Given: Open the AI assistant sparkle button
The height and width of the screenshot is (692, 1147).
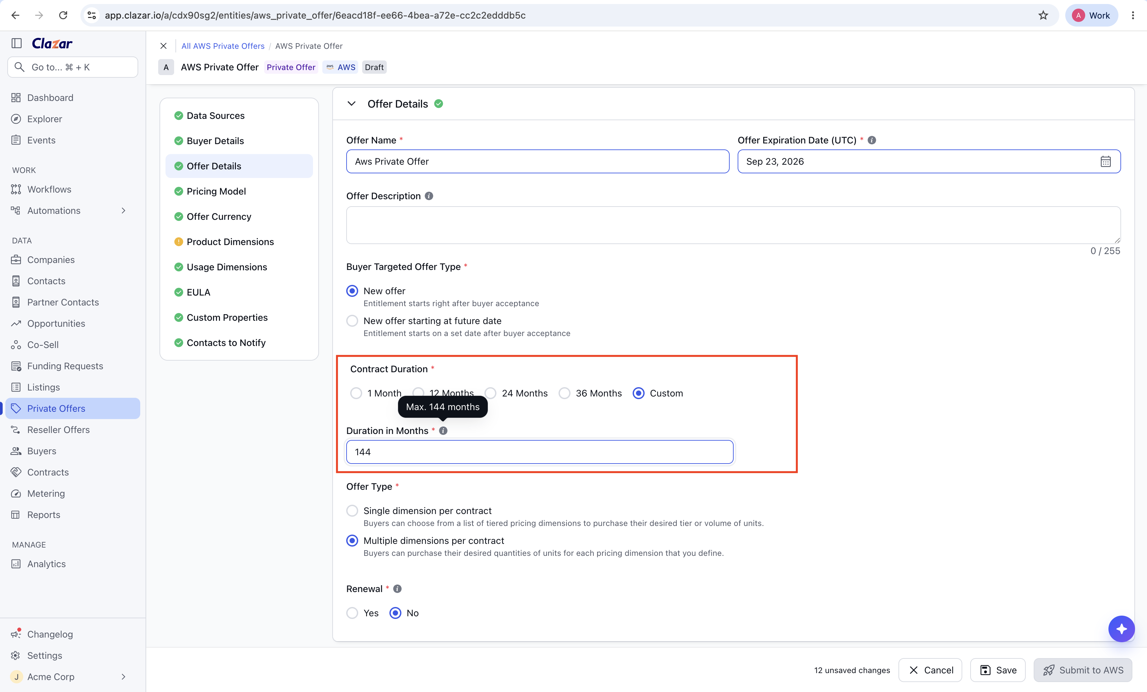Looking at the screenshot, I should [x=1121, y=629].
